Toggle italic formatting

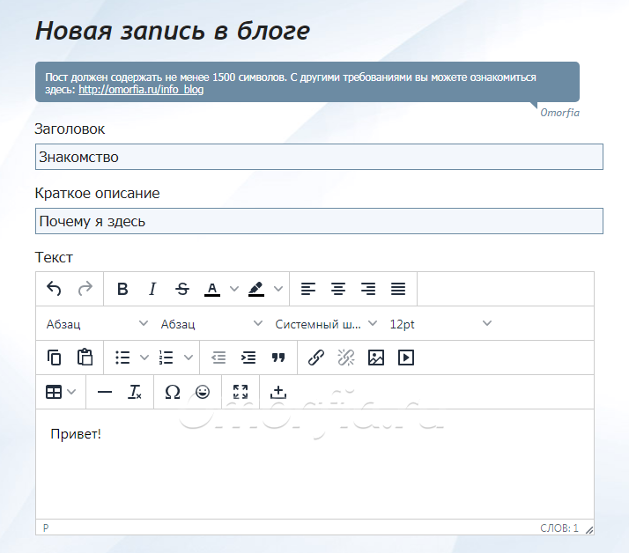coord(152,289)
